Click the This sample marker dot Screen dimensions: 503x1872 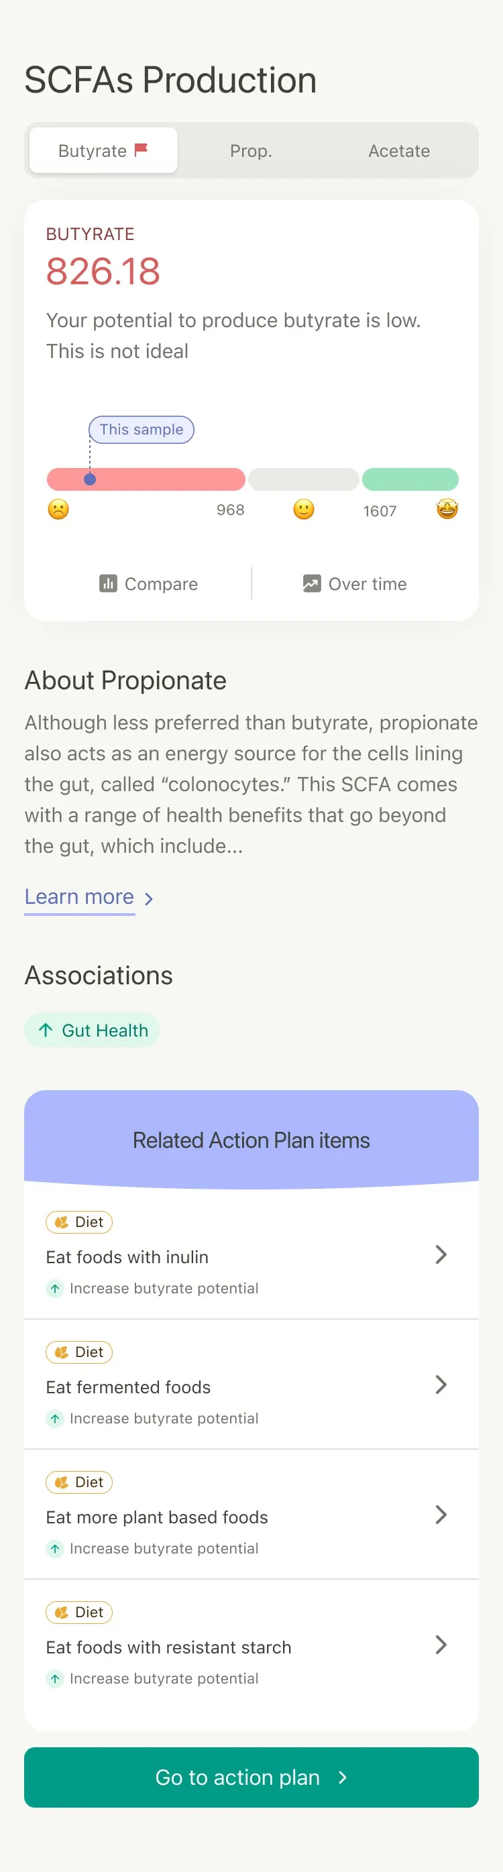tap(90, 479)
